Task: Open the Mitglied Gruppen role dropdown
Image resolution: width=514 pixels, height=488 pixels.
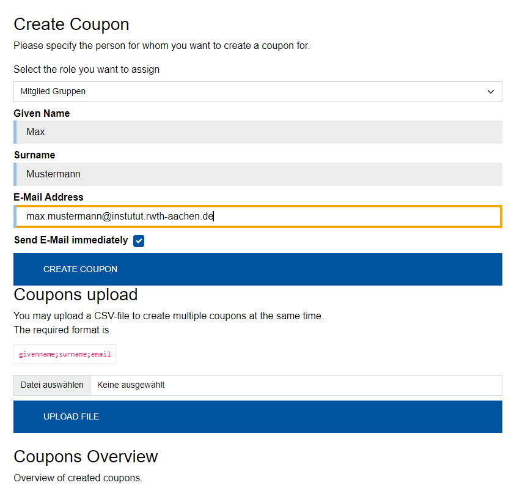Action: pos(257,92)
